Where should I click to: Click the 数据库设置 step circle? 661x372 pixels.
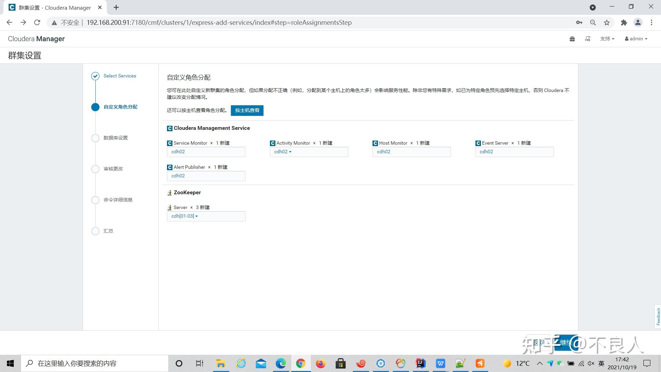(95, 138)
